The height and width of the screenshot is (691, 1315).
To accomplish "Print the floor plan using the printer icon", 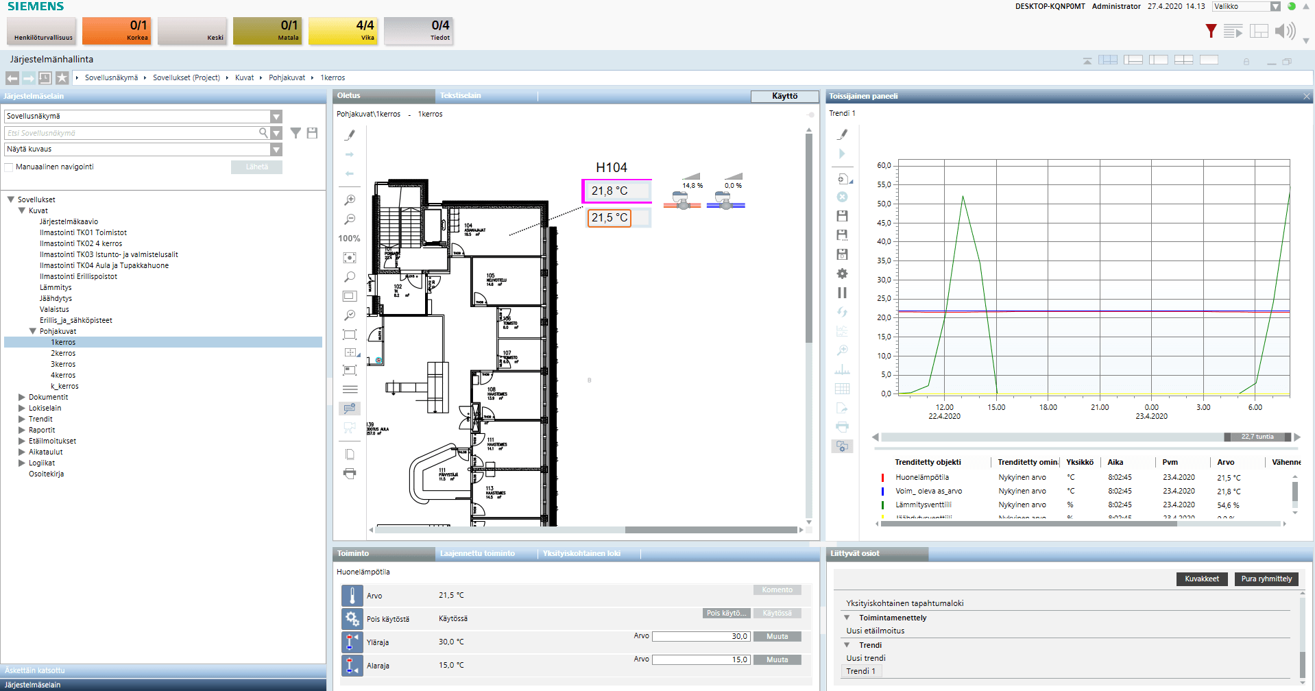I will pos(350,473).
